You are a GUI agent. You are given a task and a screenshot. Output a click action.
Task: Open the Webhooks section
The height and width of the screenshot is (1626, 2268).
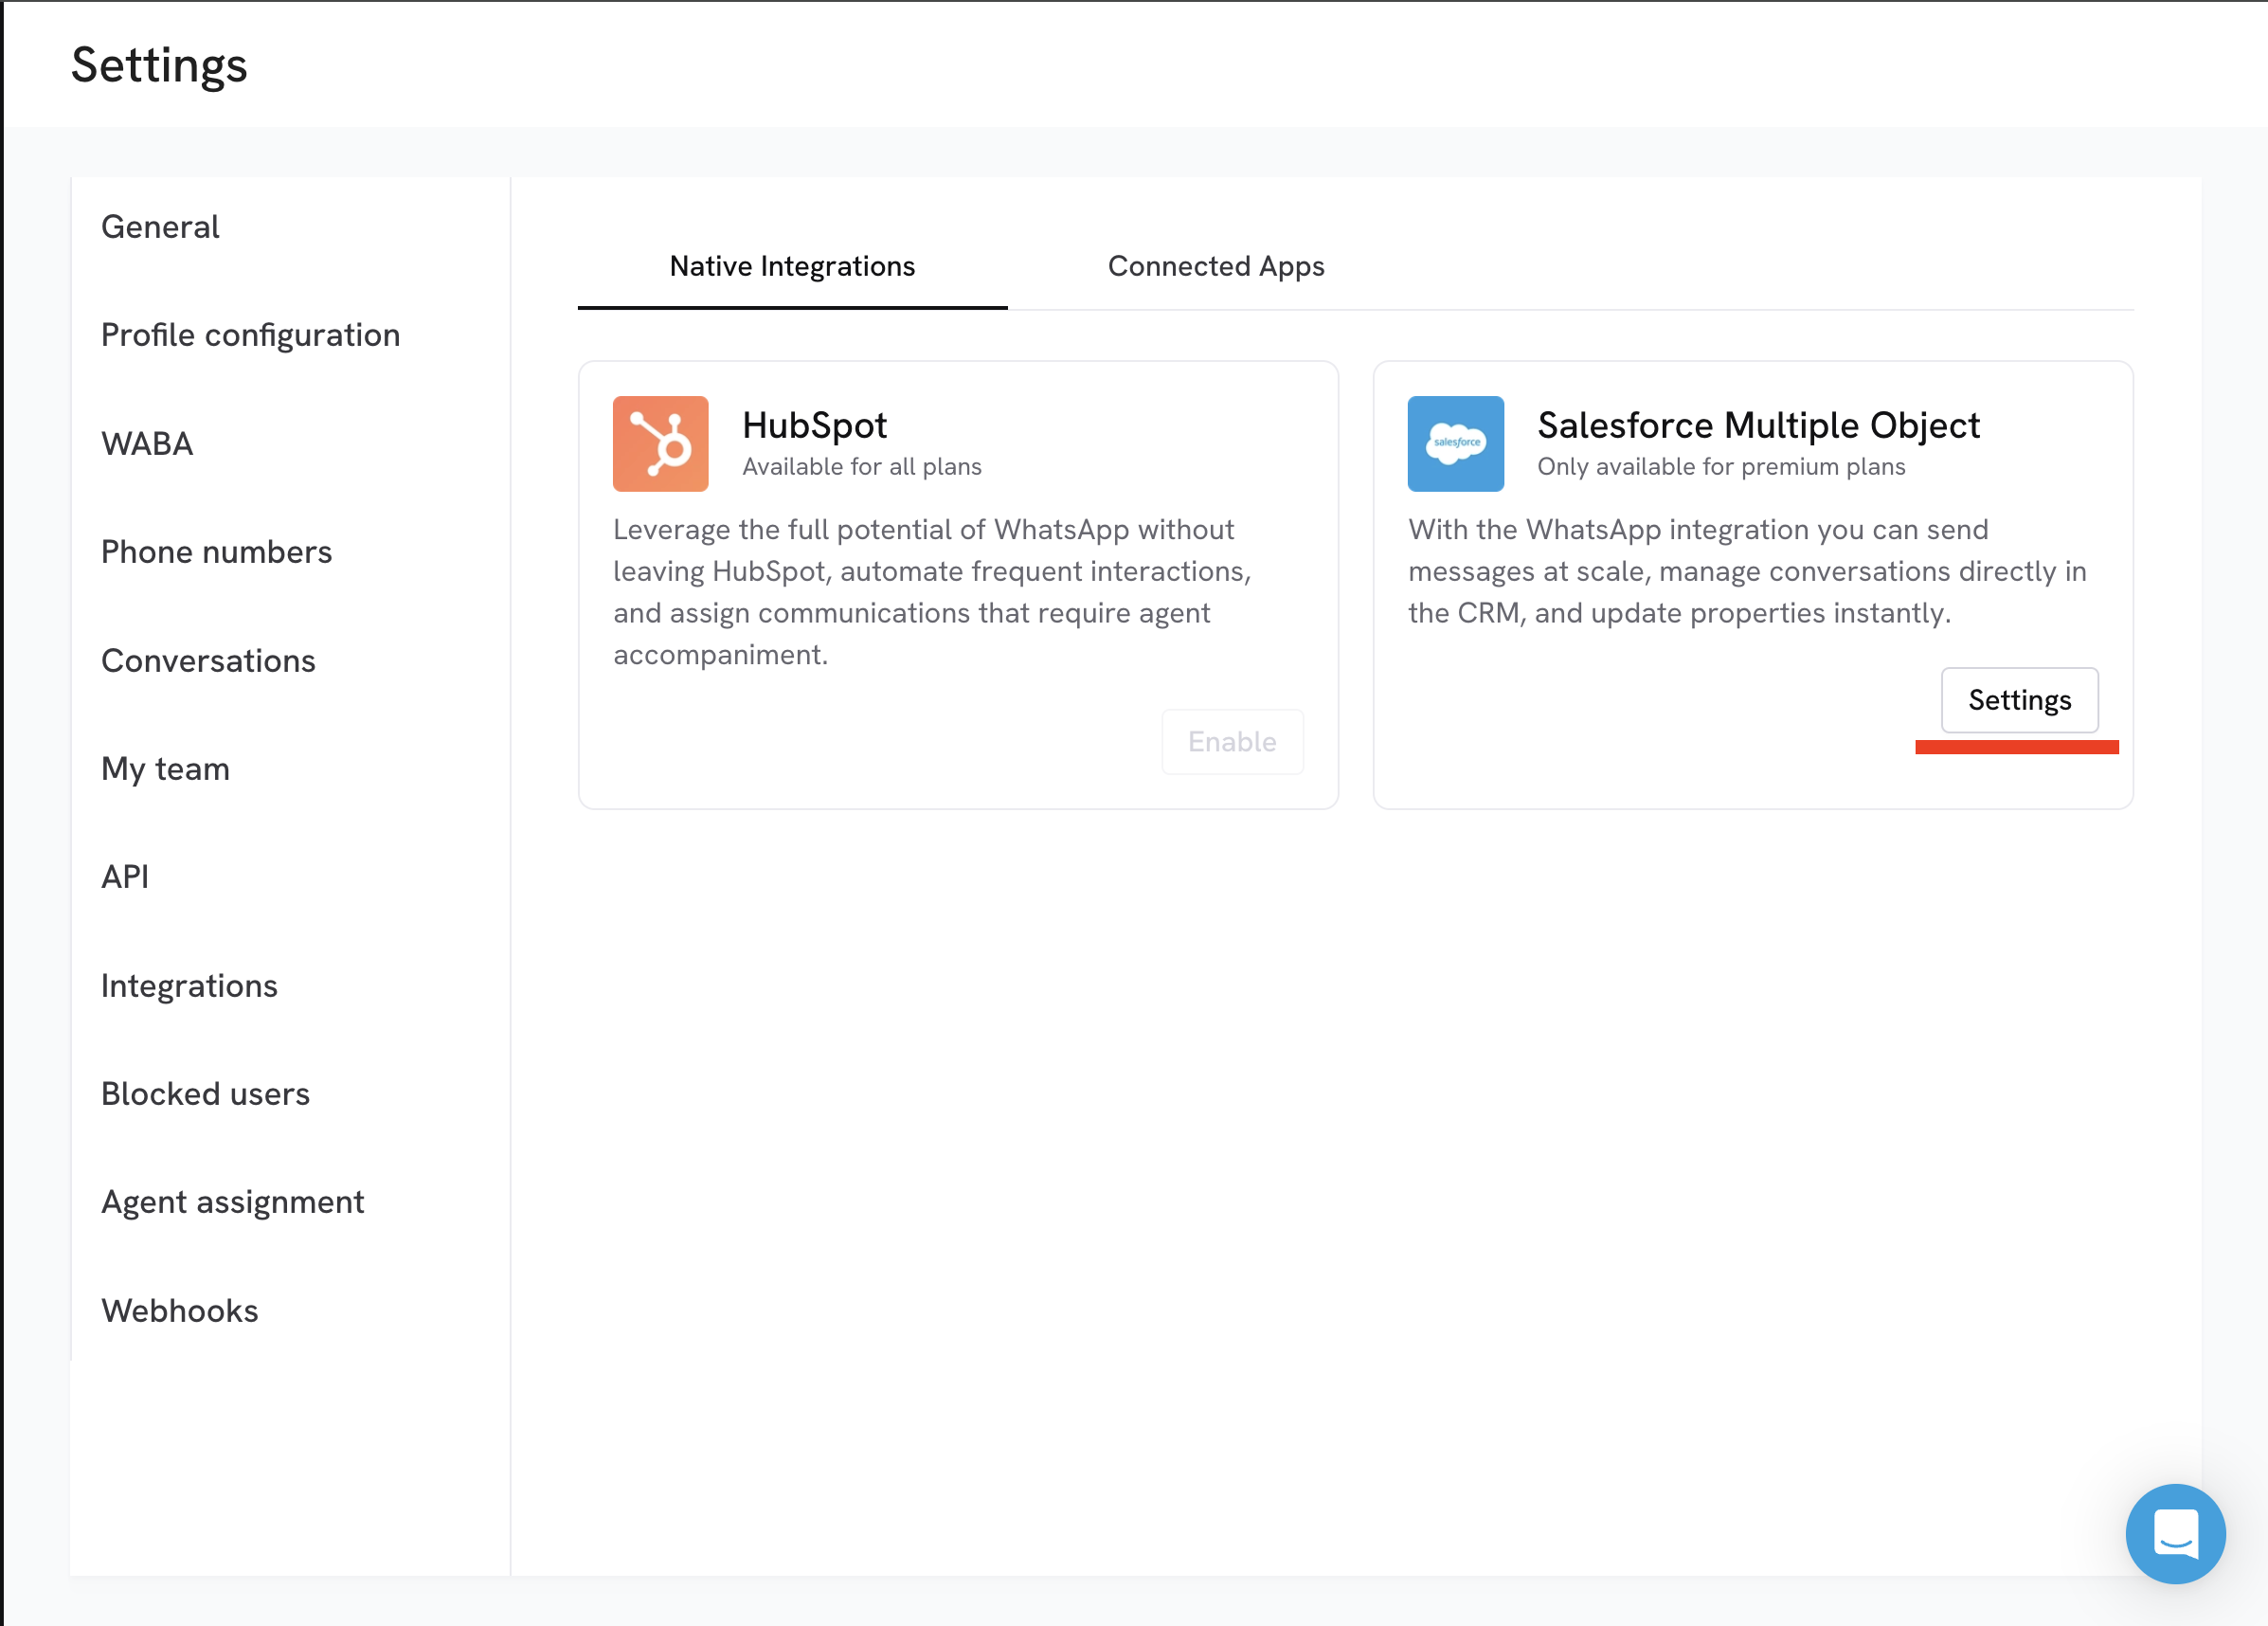pyautogui.click(x=179, y=1311)
